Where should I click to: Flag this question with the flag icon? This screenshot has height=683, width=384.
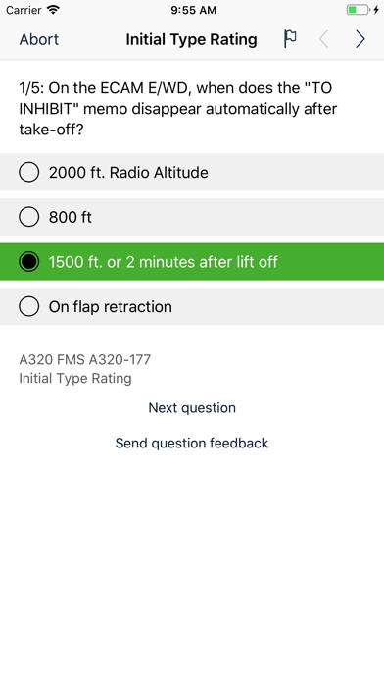290,39
